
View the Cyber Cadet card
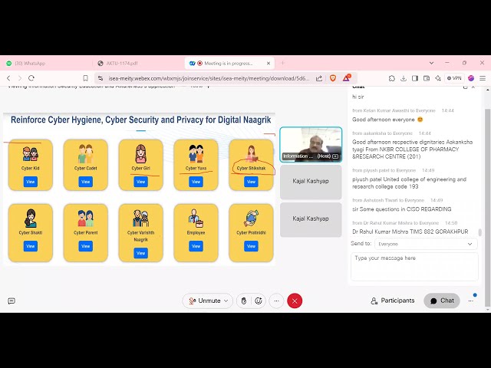[x=85, y=182]
